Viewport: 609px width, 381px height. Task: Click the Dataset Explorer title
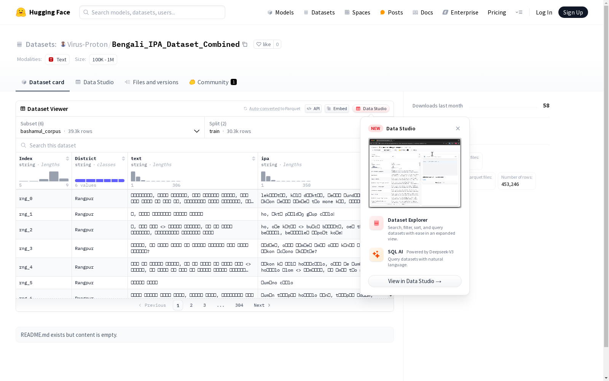pos(408,220)
